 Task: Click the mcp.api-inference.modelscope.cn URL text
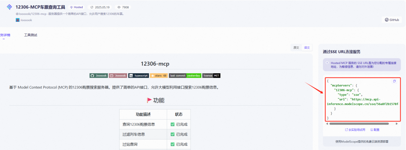(362, 102)
